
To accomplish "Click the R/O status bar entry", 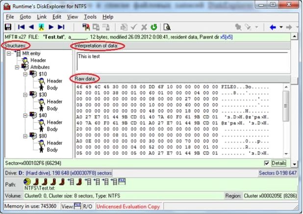I will click(88, 206).
